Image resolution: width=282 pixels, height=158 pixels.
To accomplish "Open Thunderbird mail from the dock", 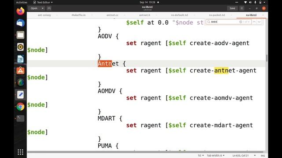I will click(20, 23).
